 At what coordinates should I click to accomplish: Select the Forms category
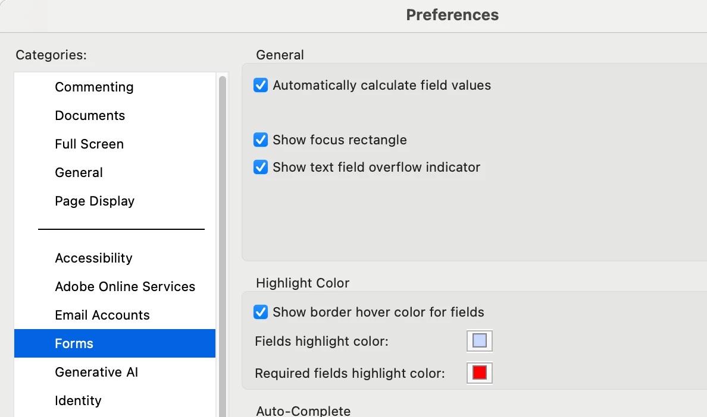tap(74, 344)
